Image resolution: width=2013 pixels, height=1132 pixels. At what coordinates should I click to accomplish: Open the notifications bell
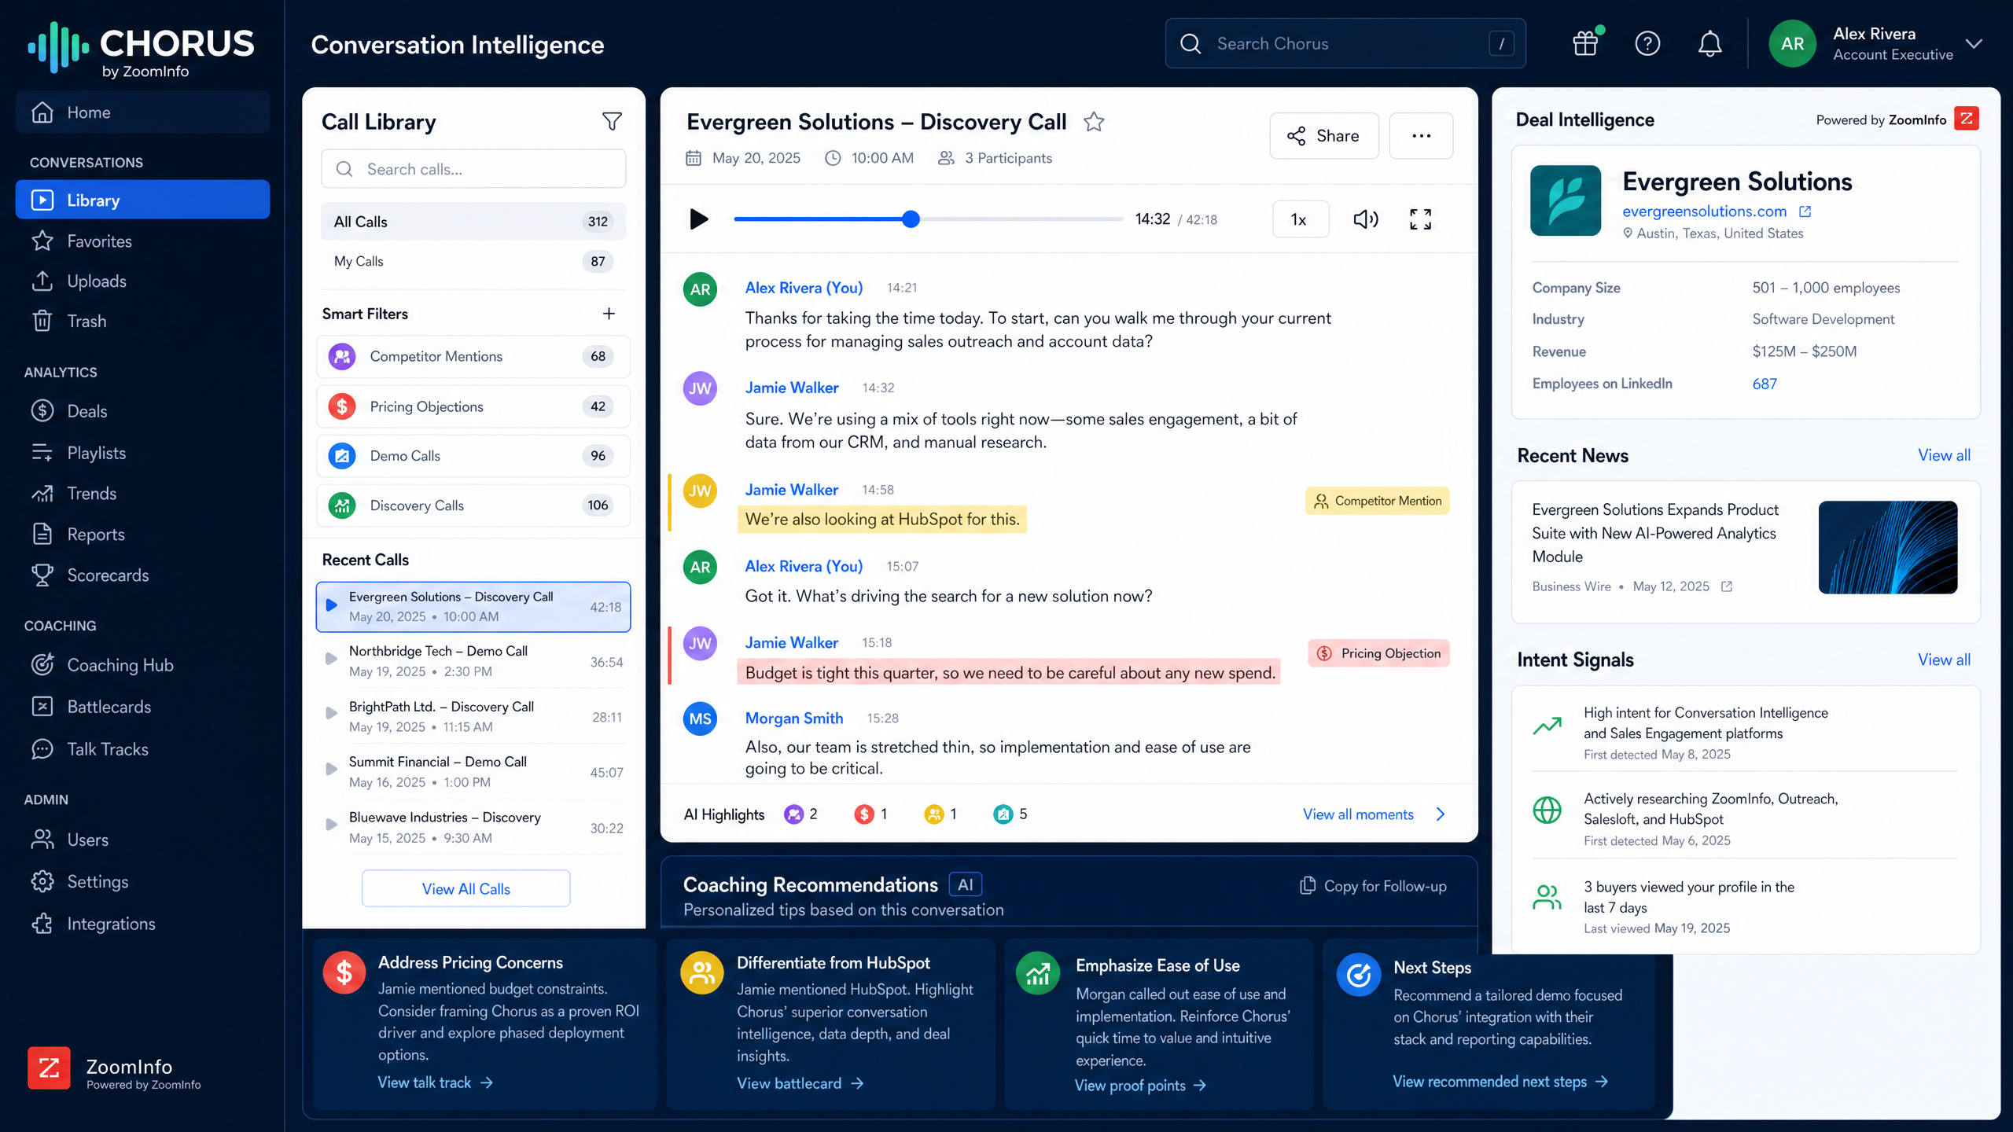pyautogui.click(x=1709, y=43)
